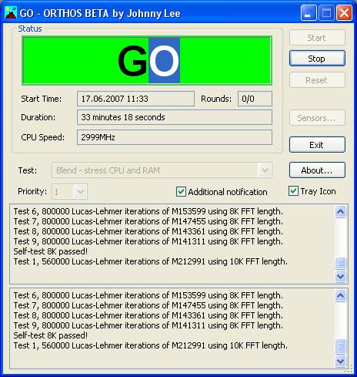
Task: Click the Exit button
Action: (317, 145)
